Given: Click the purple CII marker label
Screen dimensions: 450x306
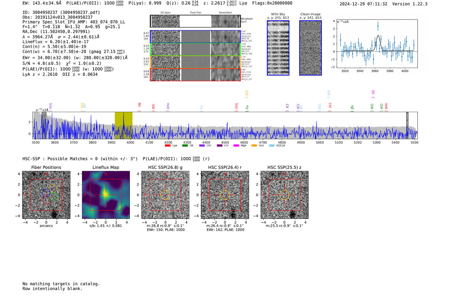Looking at the screenshot, I should [287, 107].
